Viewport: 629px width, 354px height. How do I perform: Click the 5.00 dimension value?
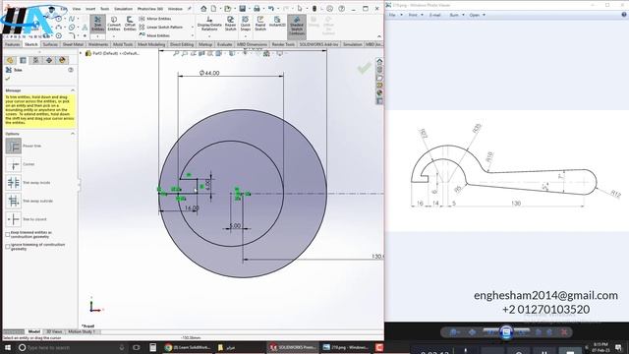[x=235, y=225]
